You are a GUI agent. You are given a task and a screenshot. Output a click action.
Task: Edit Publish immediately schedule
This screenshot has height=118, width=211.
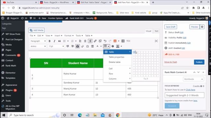[x=189, y=43]
